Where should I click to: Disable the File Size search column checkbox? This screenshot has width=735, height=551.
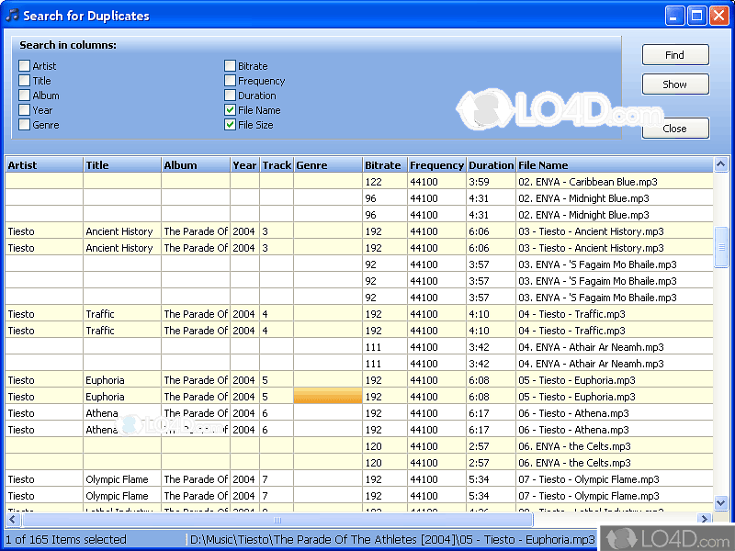tap(231, 125)
